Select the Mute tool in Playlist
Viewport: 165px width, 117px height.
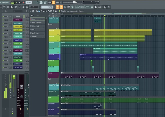coord(44,11)
